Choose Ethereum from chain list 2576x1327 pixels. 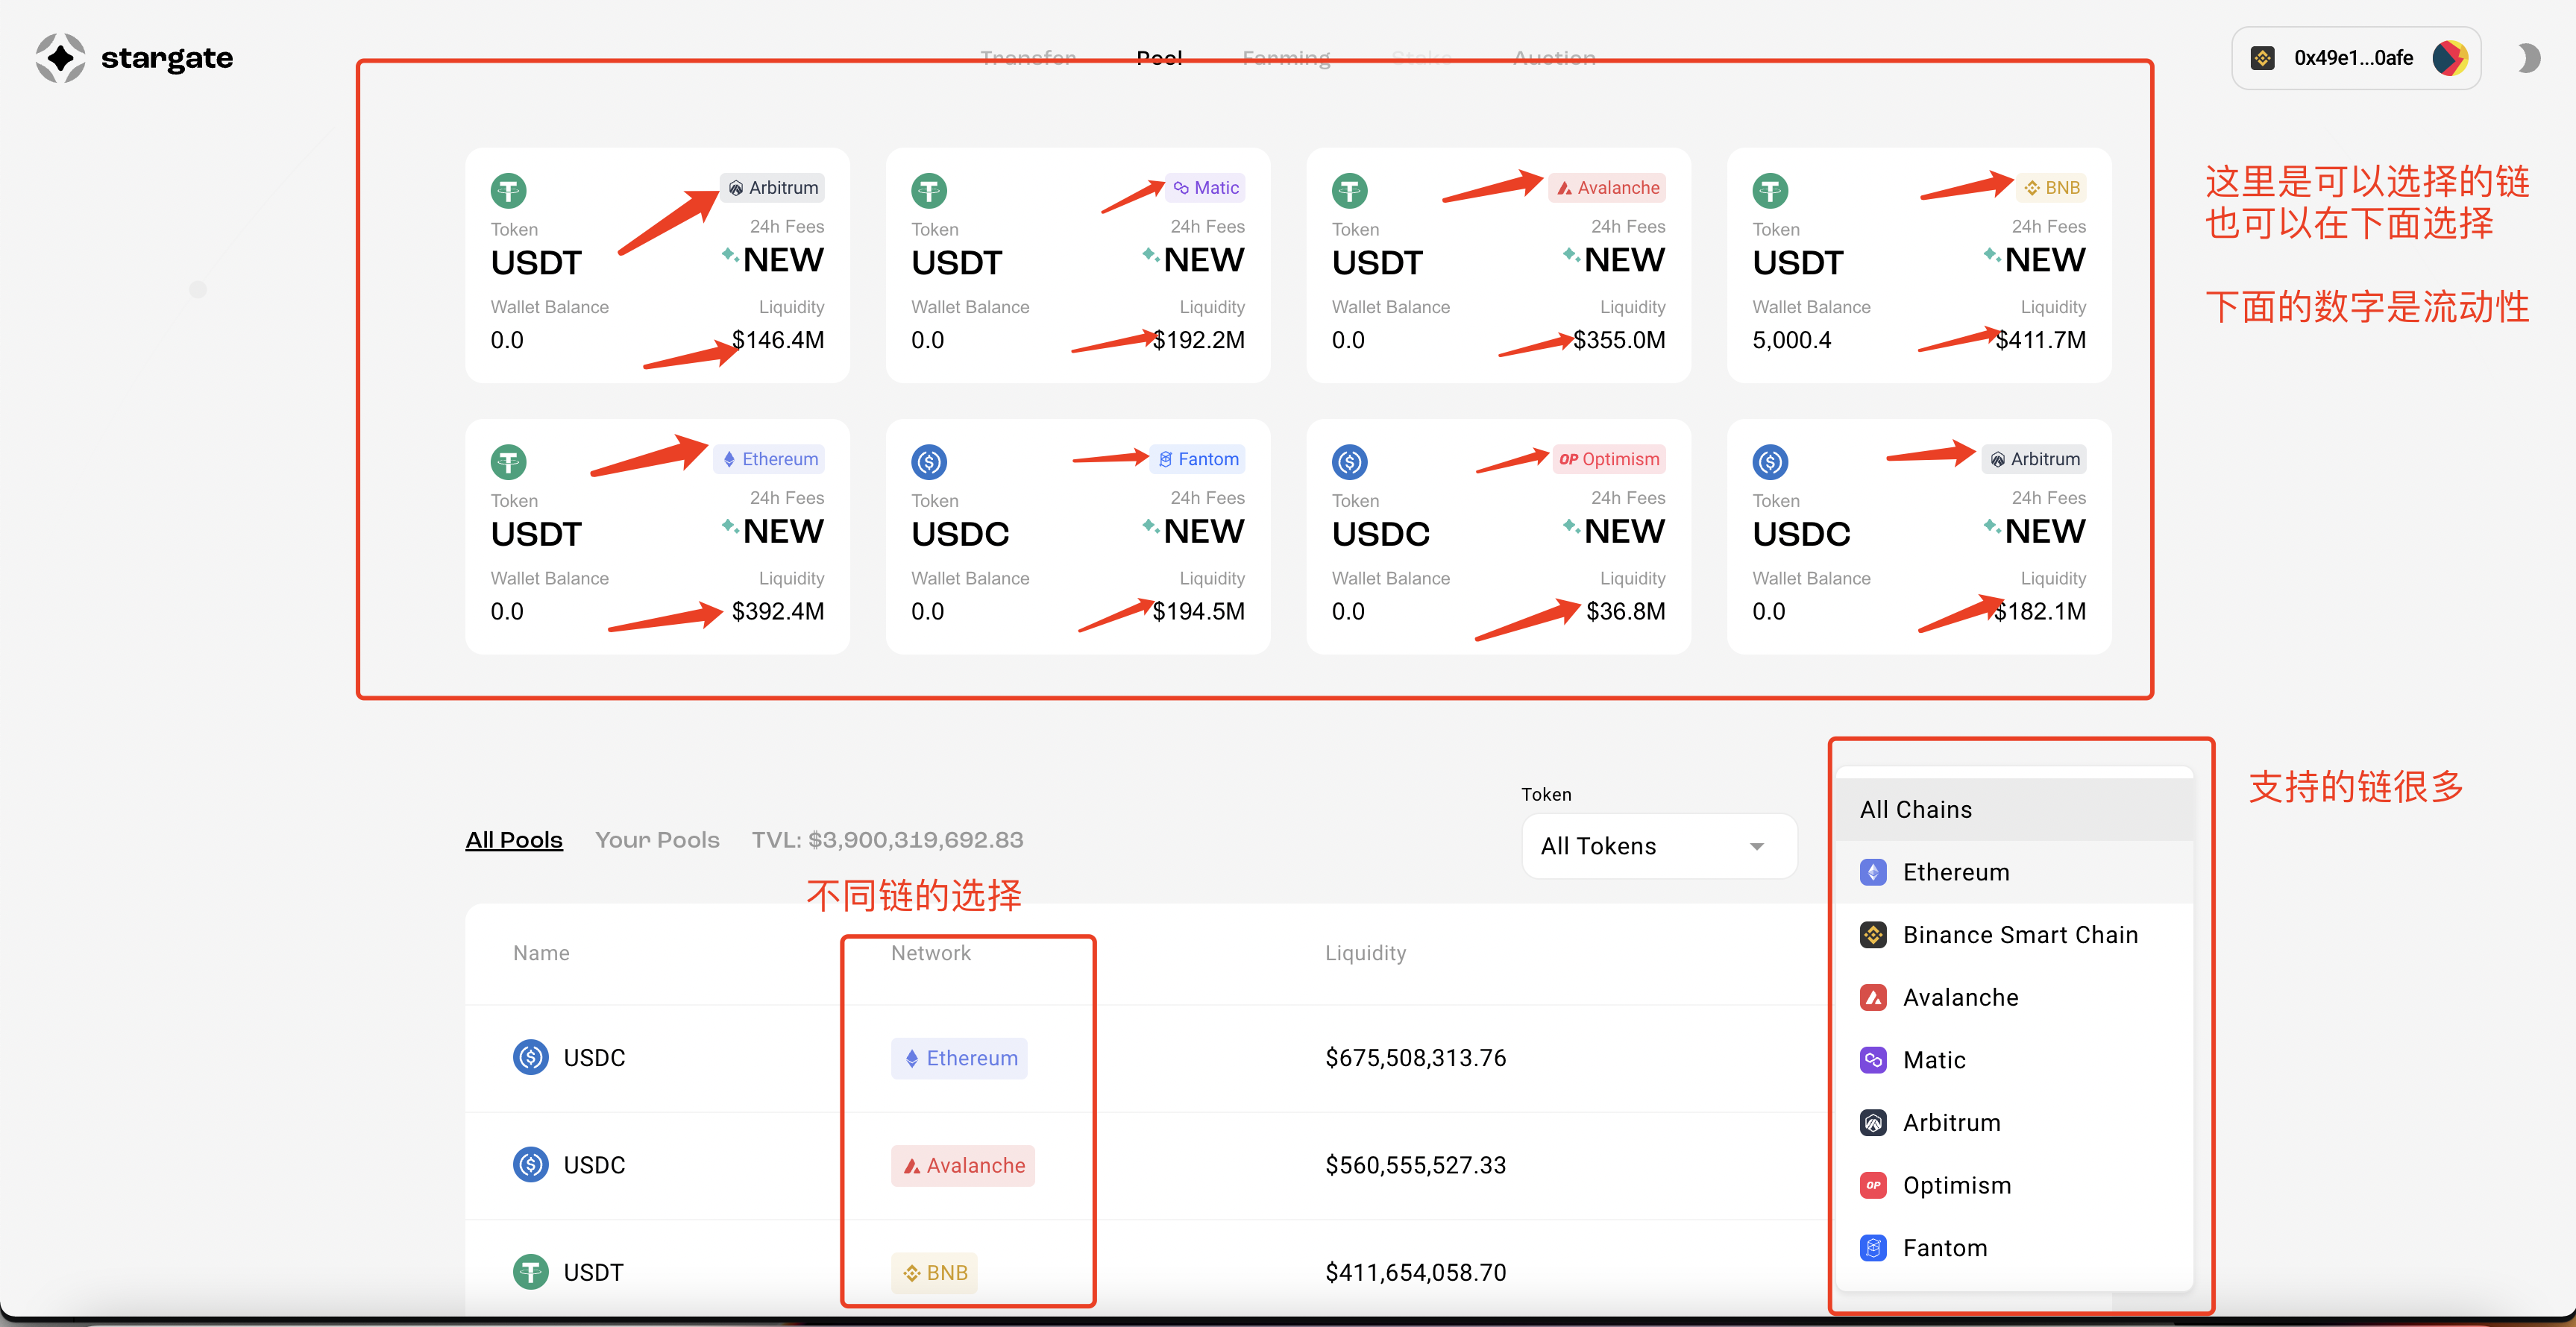click(1955, 872)
